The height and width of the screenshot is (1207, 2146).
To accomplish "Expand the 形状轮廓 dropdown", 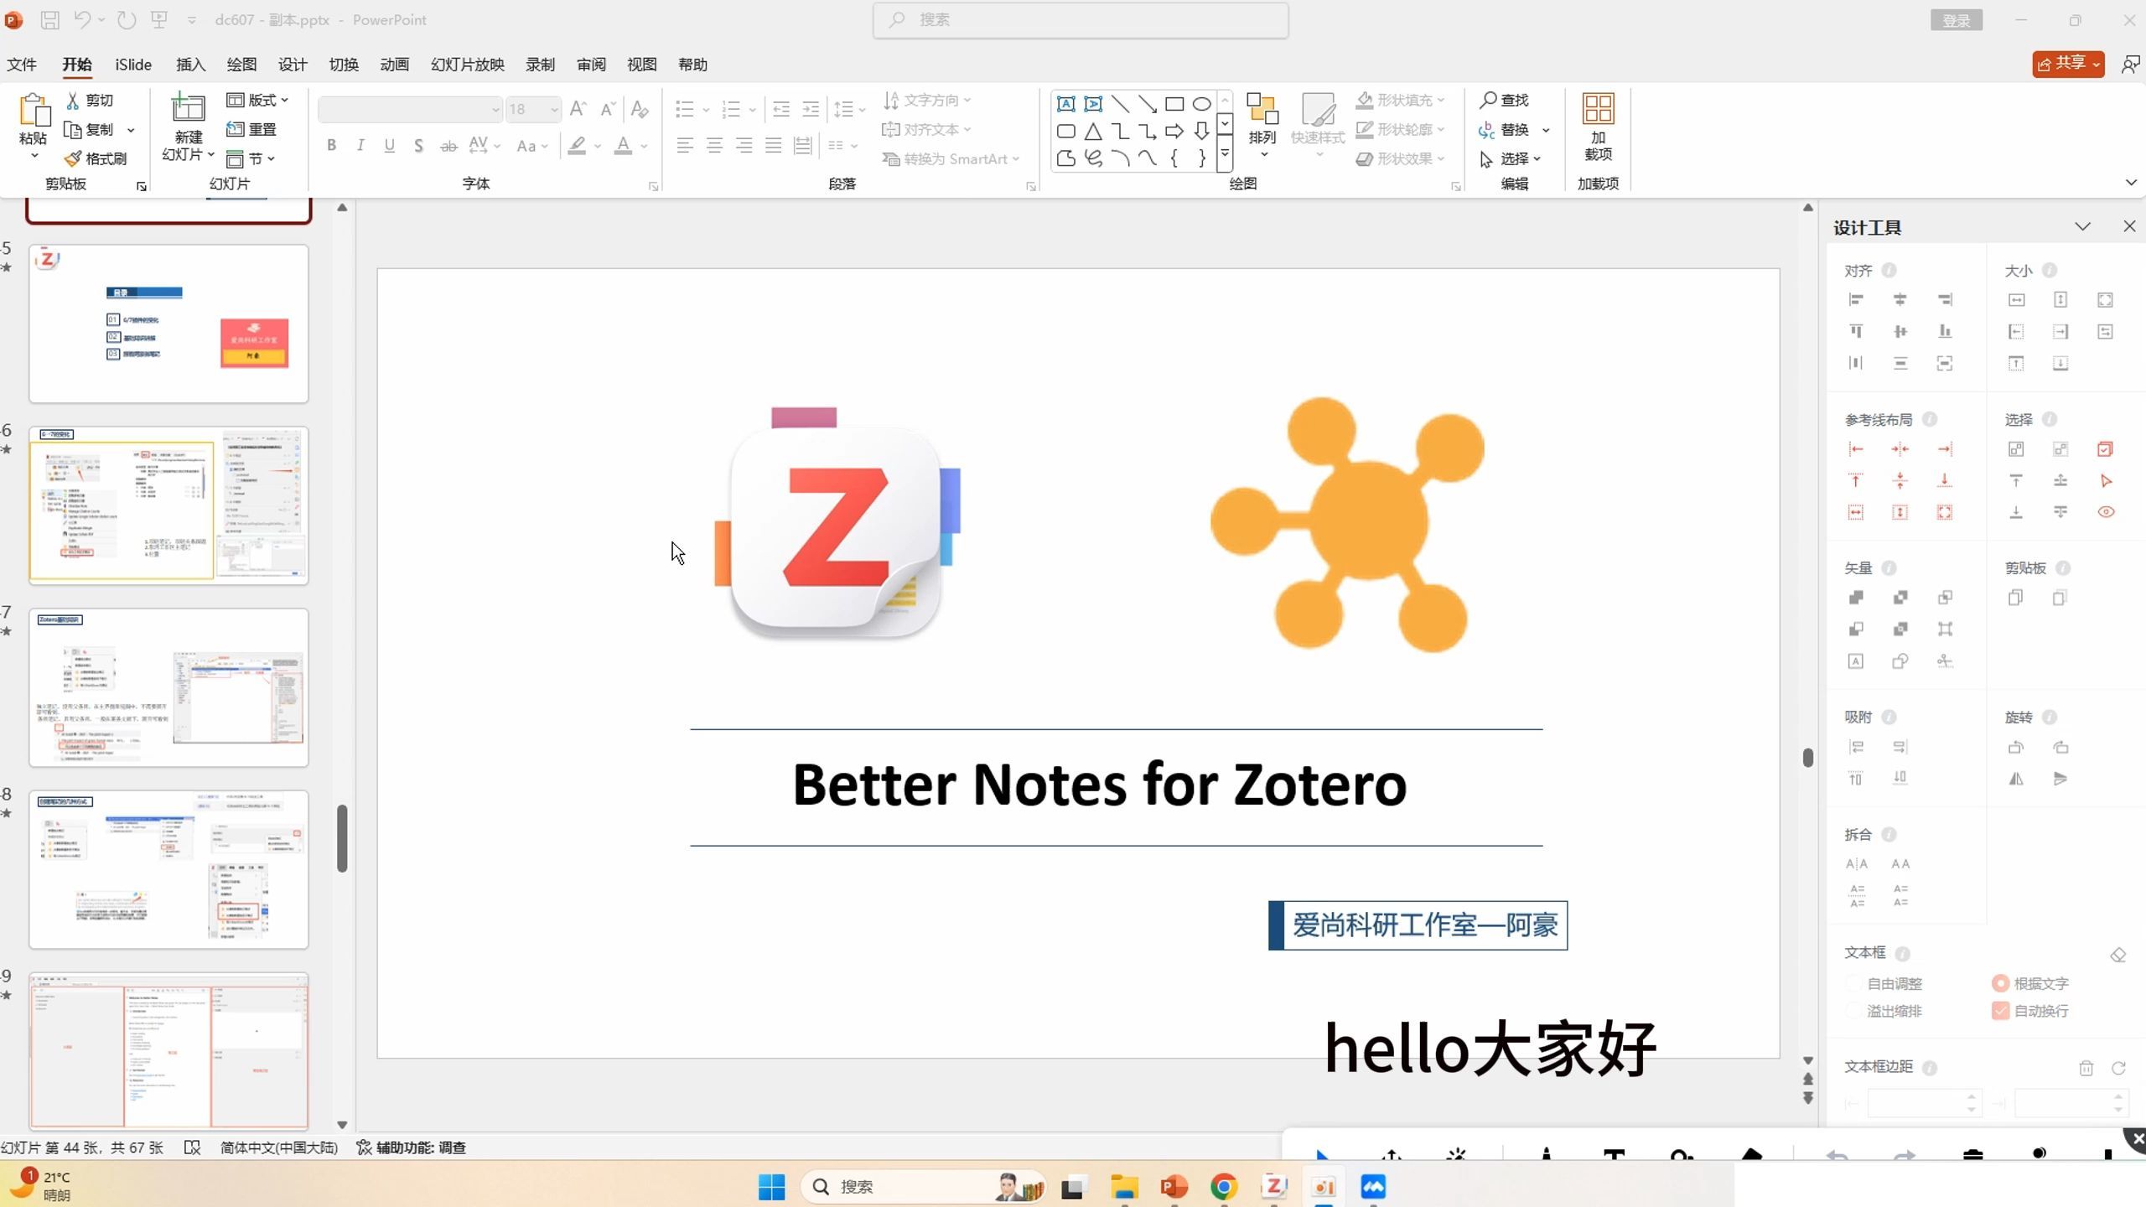I will click(1441, 129).
